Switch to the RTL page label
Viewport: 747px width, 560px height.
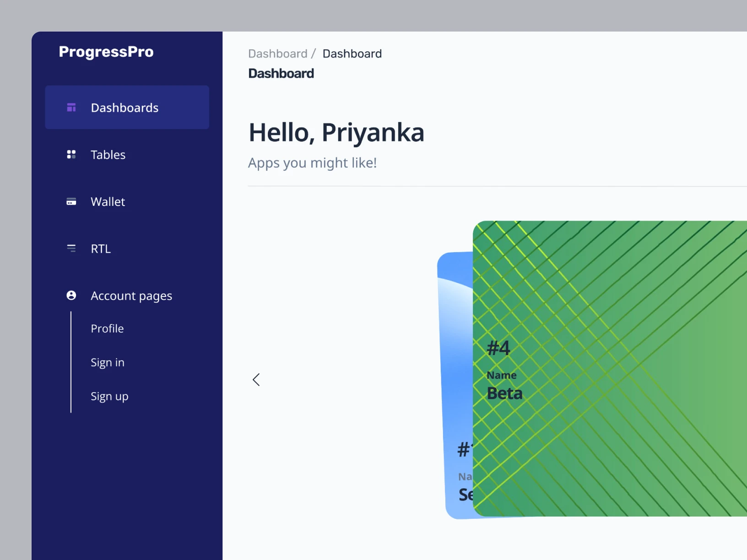point(101,249)
